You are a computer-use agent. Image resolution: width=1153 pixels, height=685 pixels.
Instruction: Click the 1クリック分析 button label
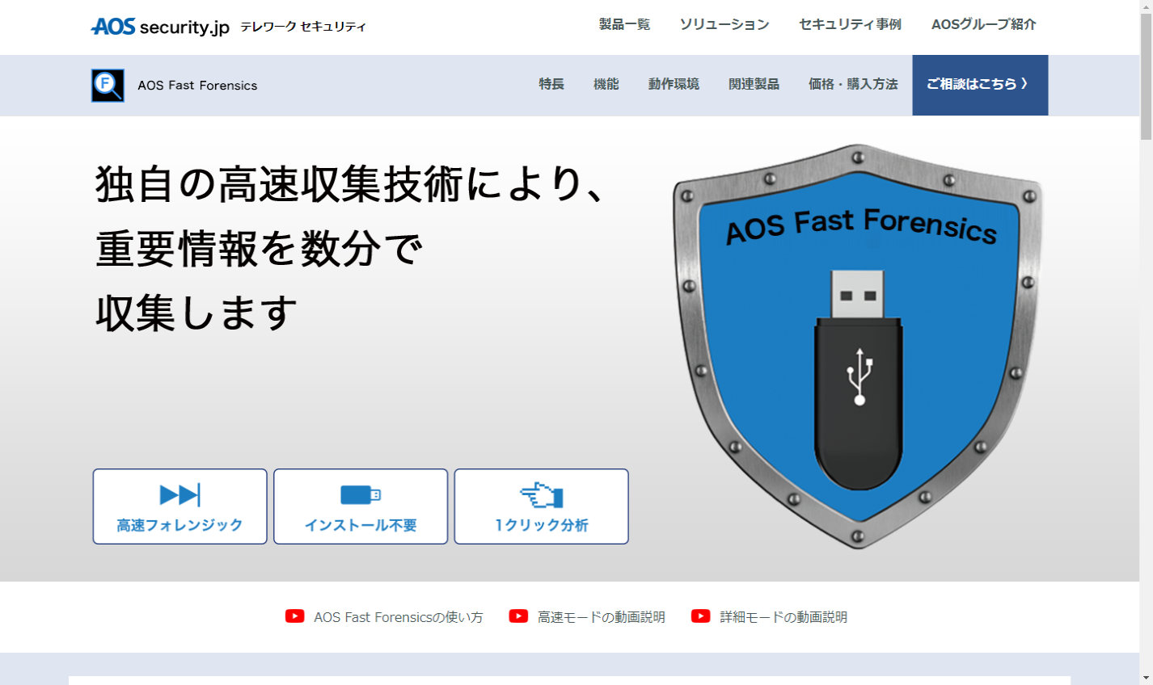click(x=541, y=525)
